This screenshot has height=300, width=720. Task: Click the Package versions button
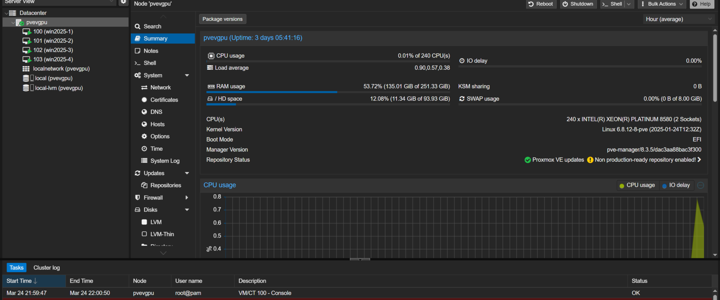coord(222,19)
